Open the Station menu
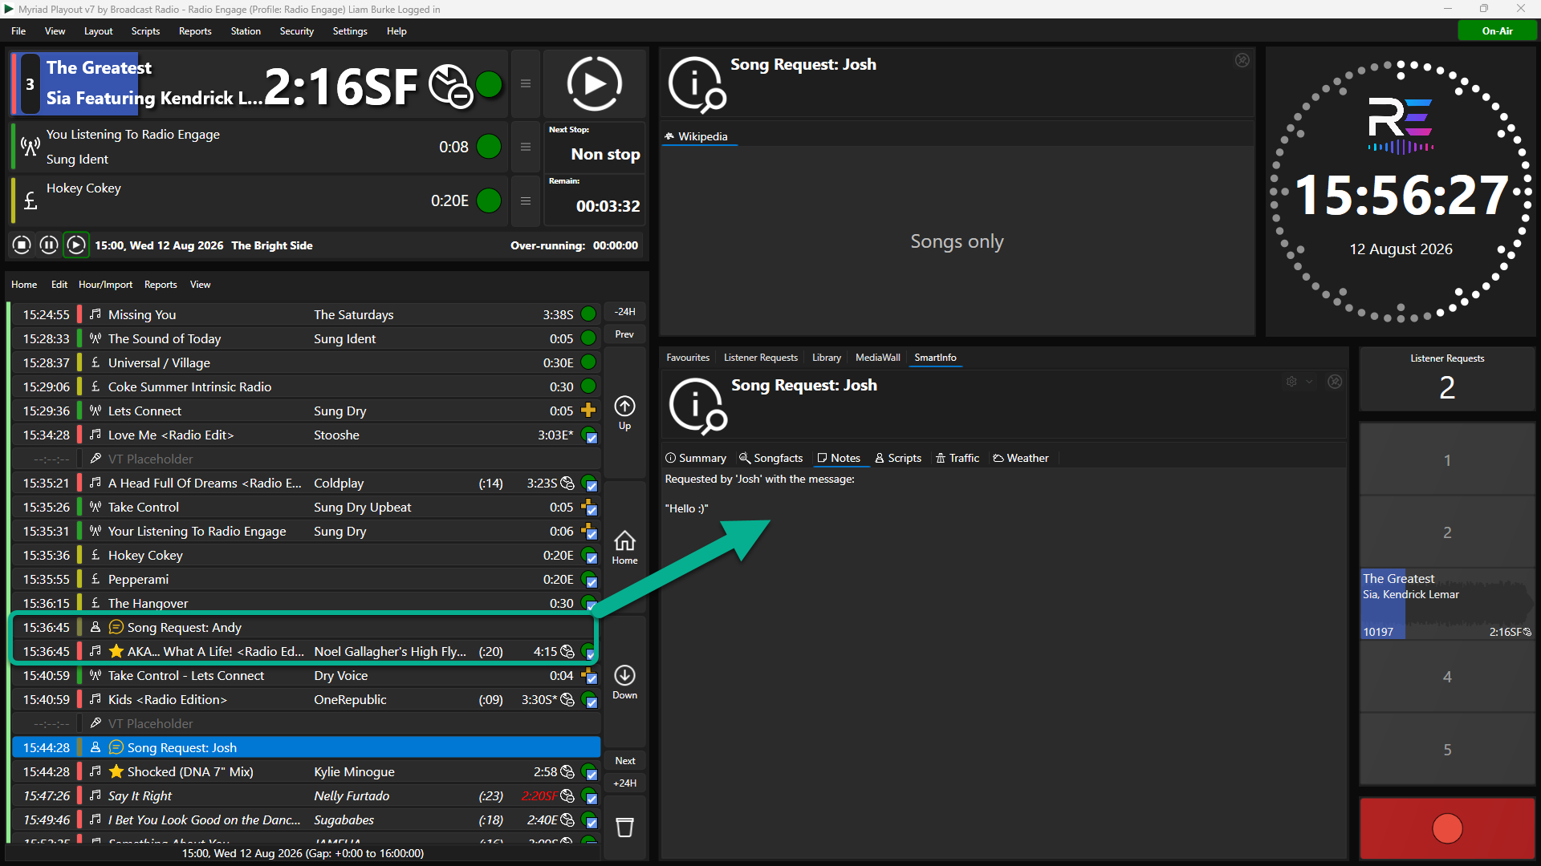Screen dimensions: 1541x866 tap(246, 31)
